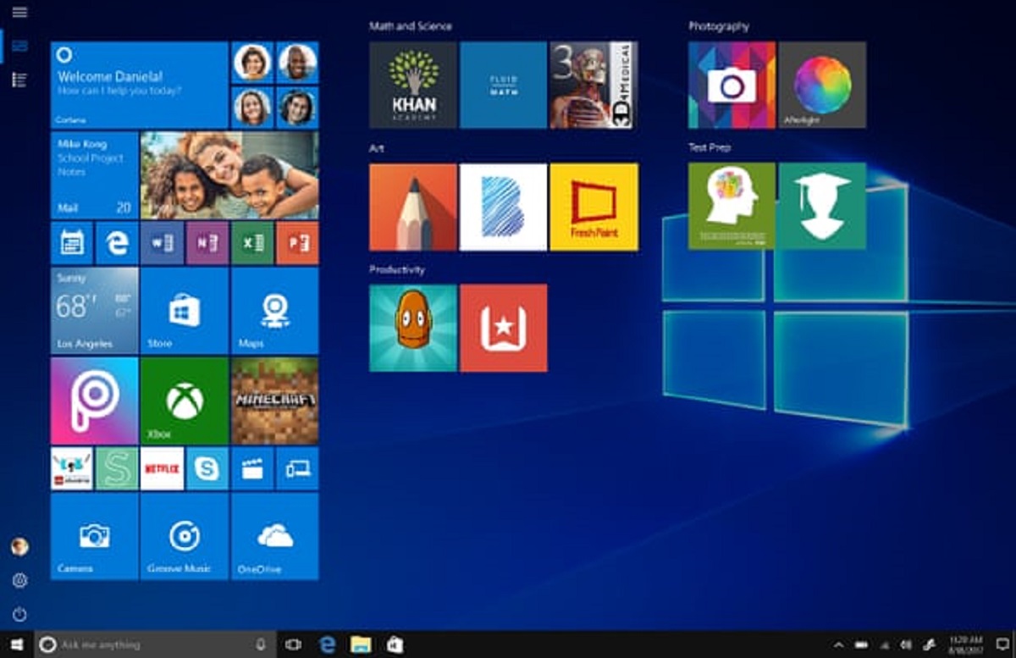Open the graduate cap Test Prep tile

[x=822, y=206]
